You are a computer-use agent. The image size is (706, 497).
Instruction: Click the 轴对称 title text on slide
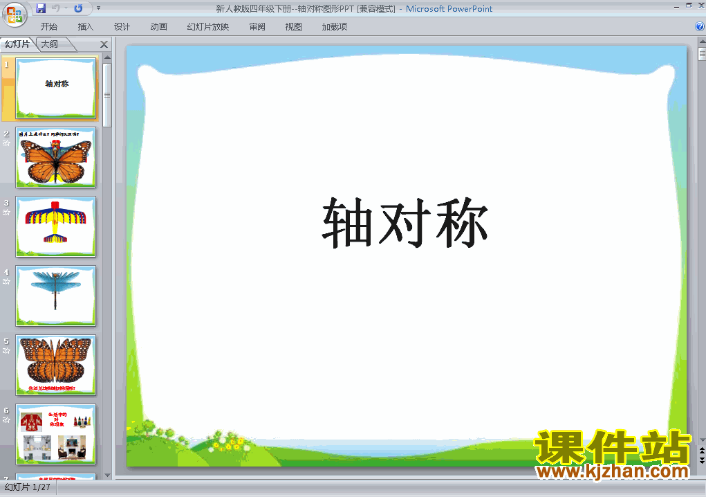coord(405,223)
